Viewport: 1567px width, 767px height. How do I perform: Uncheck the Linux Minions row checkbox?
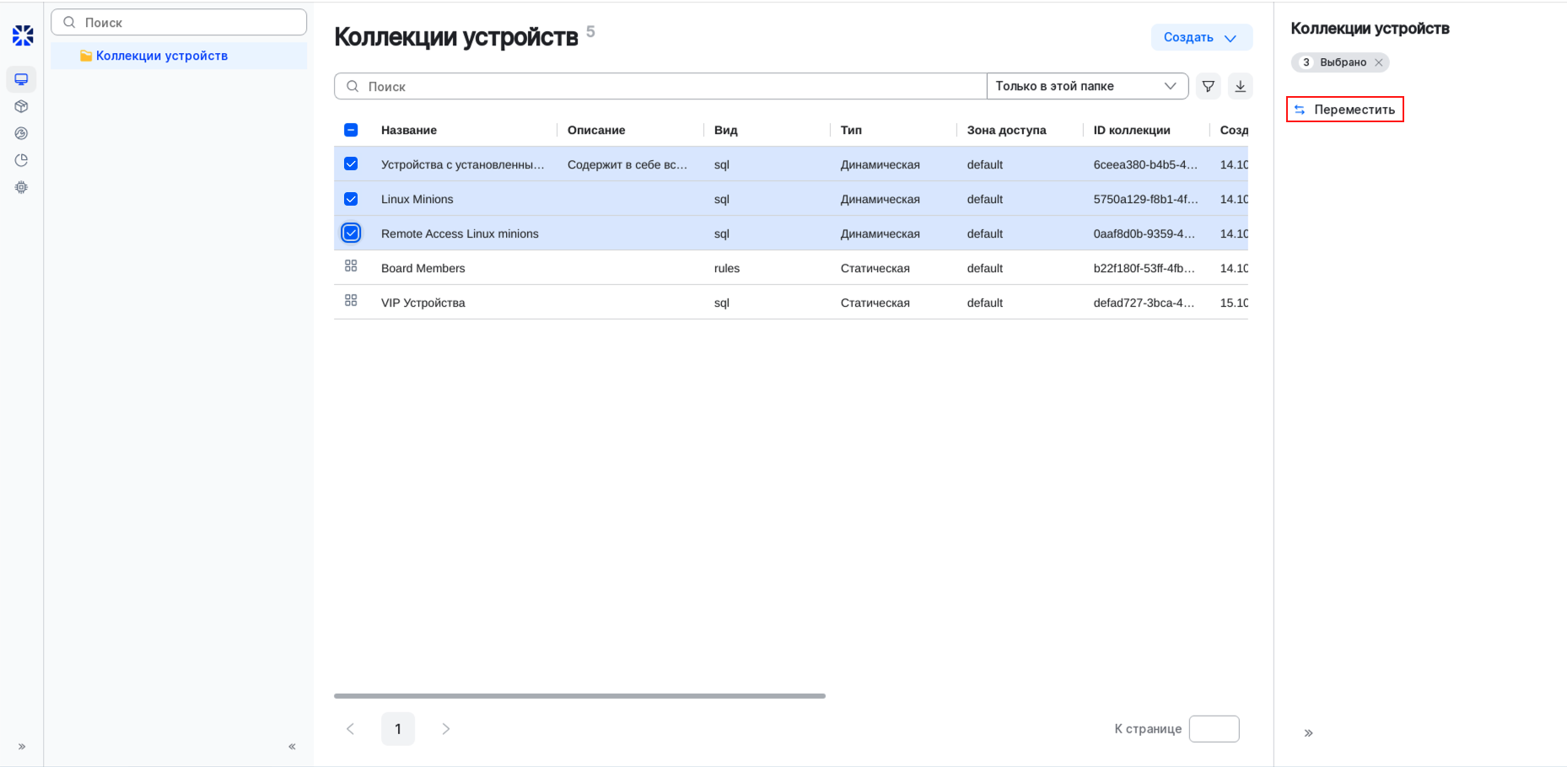point(351,199)
